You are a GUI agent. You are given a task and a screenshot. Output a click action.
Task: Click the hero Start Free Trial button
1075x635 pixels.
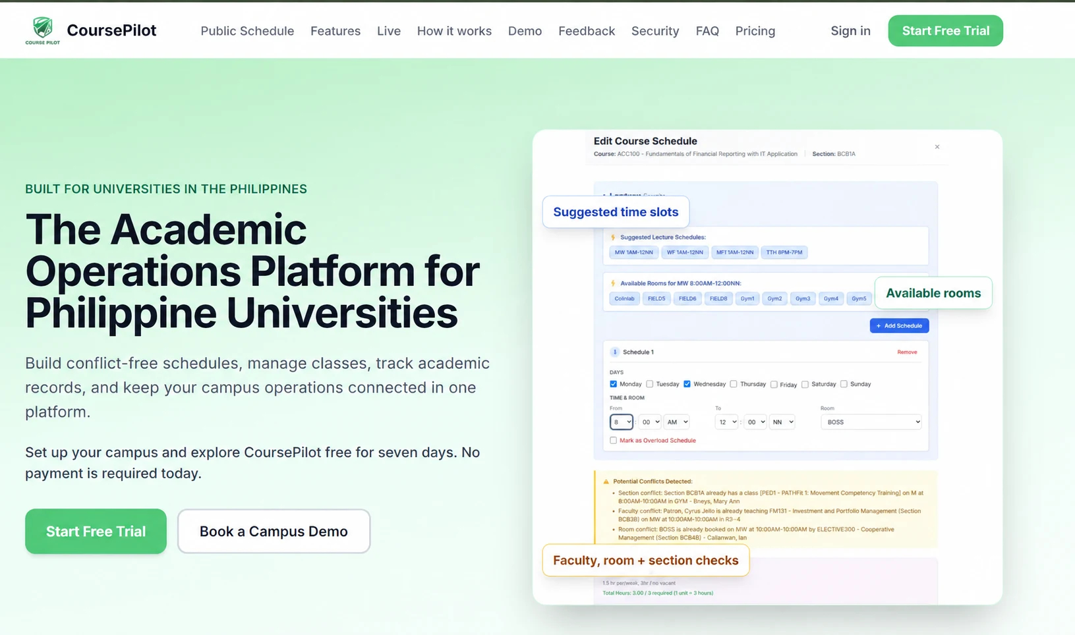[96, 532]
